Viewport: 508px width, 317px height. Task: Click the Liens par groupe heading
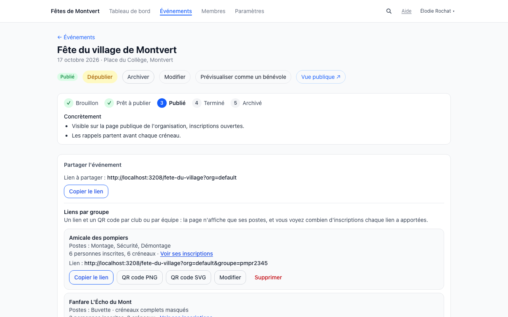click(86, 212)
